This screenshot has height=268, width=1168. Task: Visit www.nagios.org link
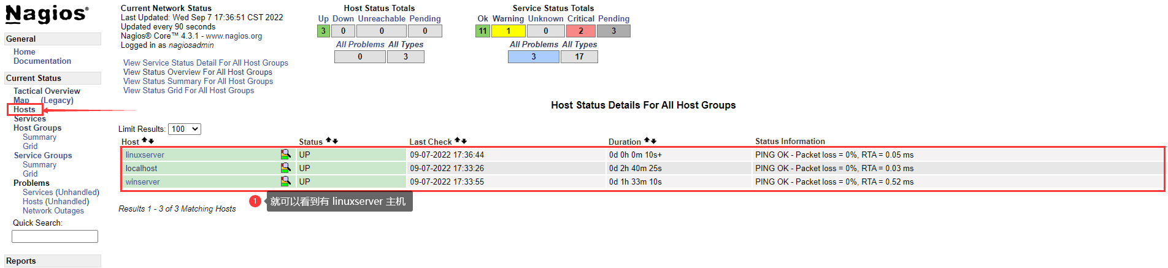[234, 36]
